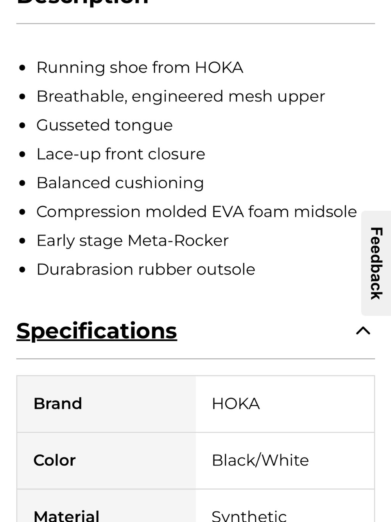Screen dimensions: 391x522
Task: Click the Color row label
Action: click(x=55, y=461)
